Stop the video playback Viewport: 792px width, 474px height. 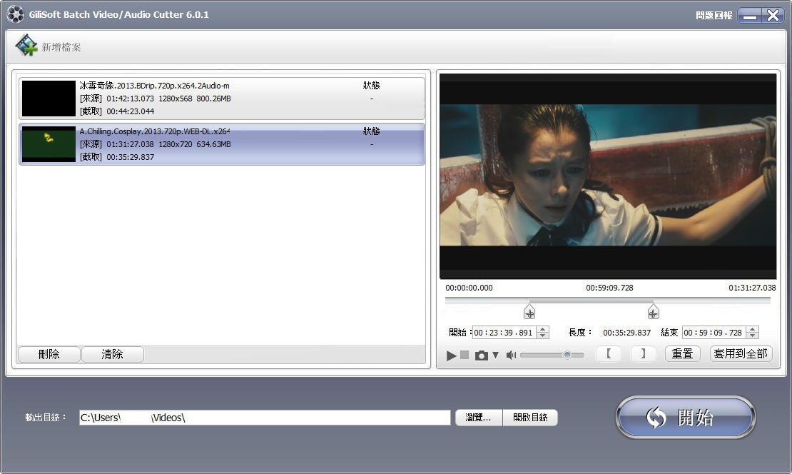coord(464,355)
